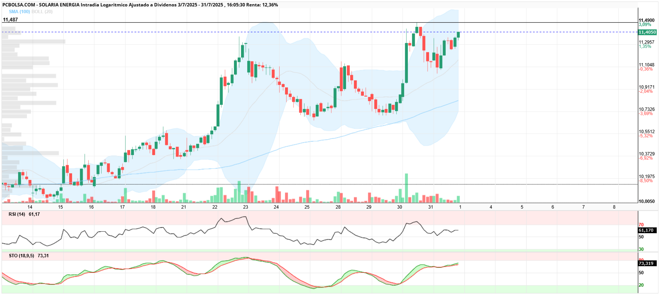Select date 28 on the time axis
Screen dimensions: 660x295
point(338,207)
